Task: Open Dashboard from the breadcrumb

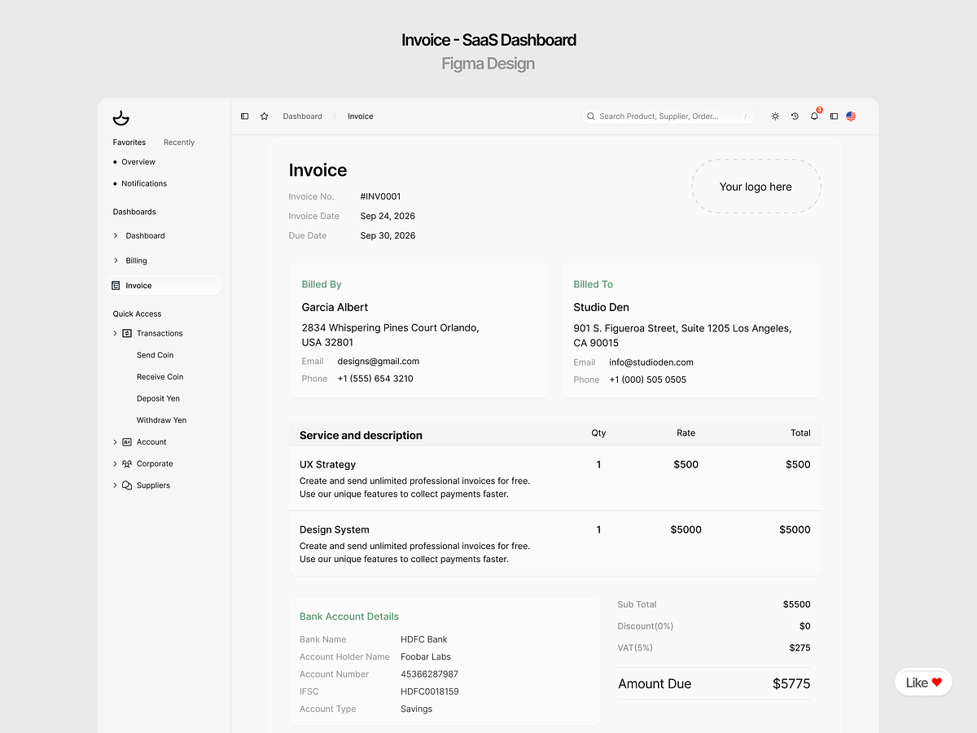Action: coord(302,116)
